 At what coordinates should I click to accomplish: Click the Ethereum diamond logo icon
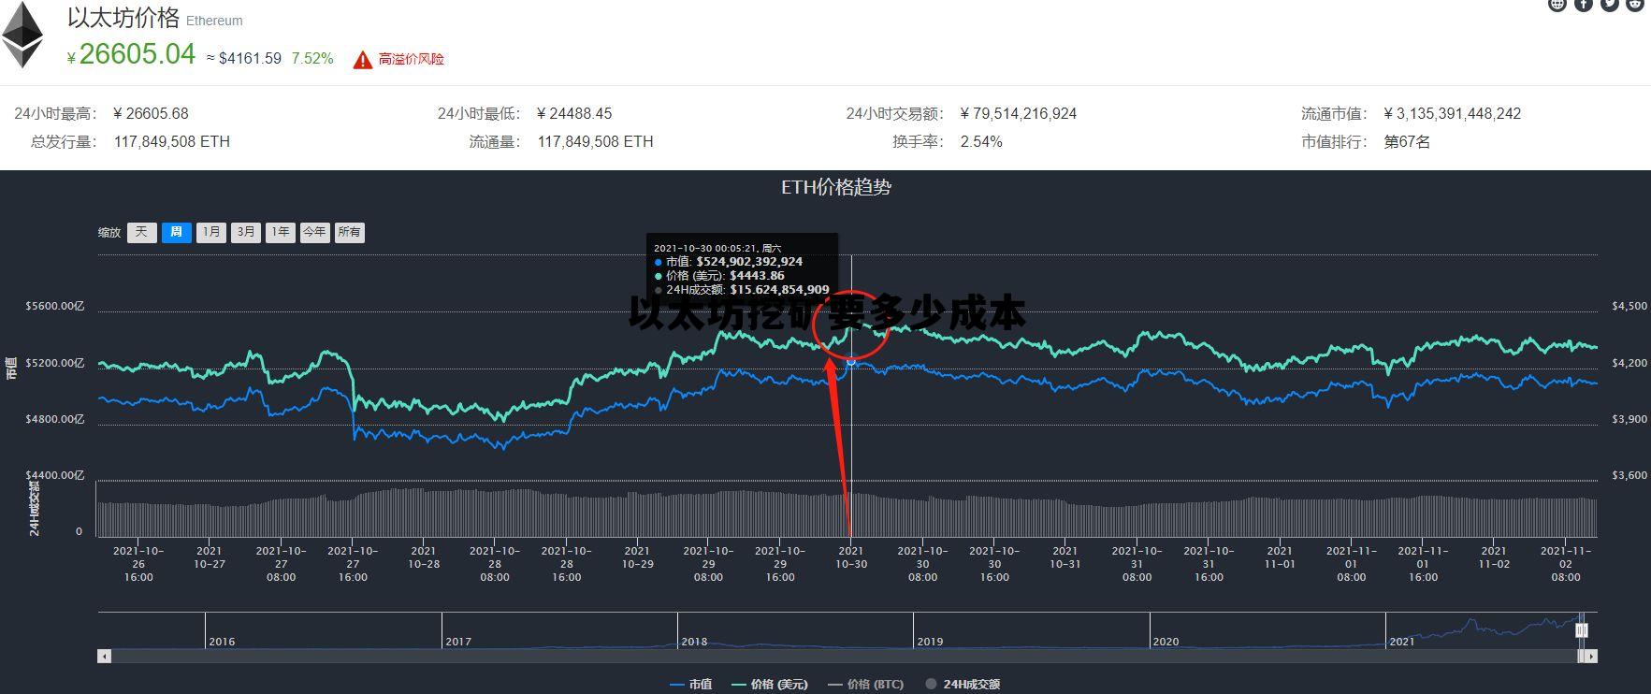pos(22,36)
